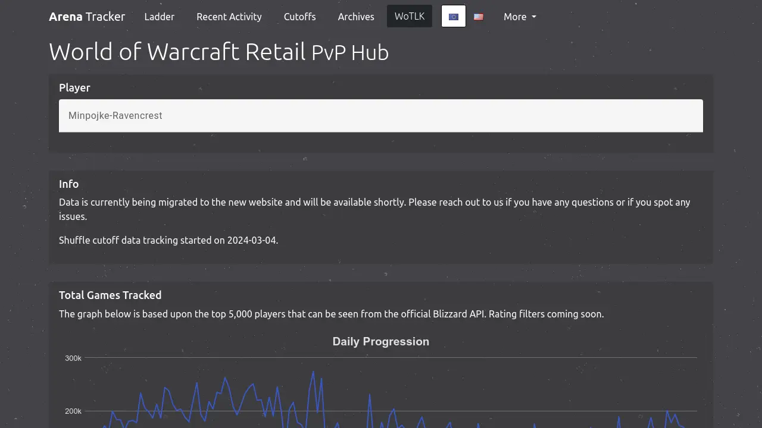Select the 'Total Games Tracked' heading
The width and height of the screenshot is (762, 428).
[x=110, y=295]
